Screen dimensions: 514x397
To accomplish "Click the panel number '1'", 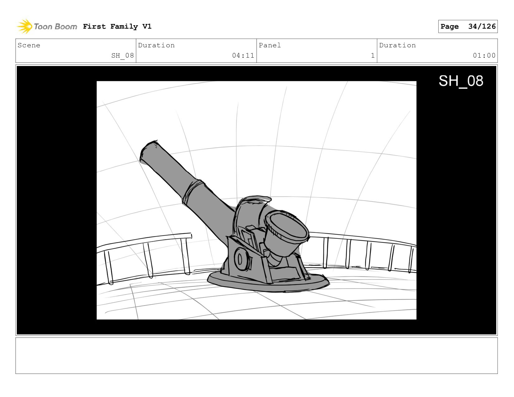I will (373, 55).
